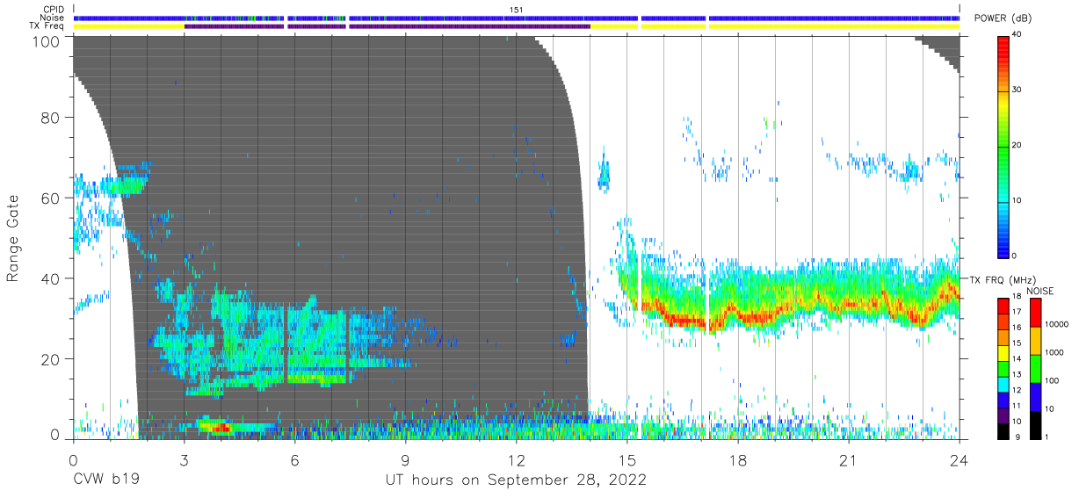Click the 80 tick on Range Gate axis
Screen dimensions: 1079x498
pos(51,117)
